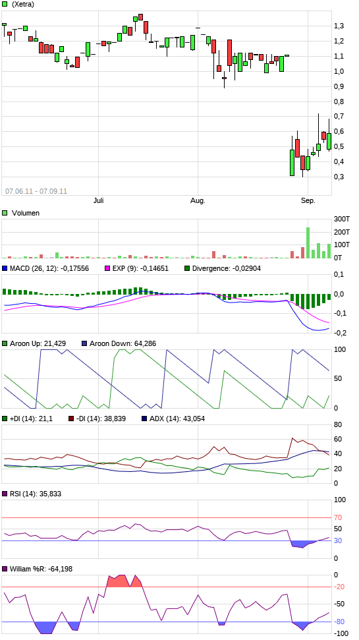The image size is (359, 640).
Task: Click the purple William %R legend swatch
Action: tap(5, 569)
